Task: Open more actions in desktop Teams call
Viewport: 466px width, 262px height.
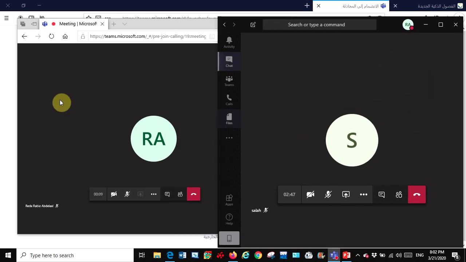Action: 364,195
